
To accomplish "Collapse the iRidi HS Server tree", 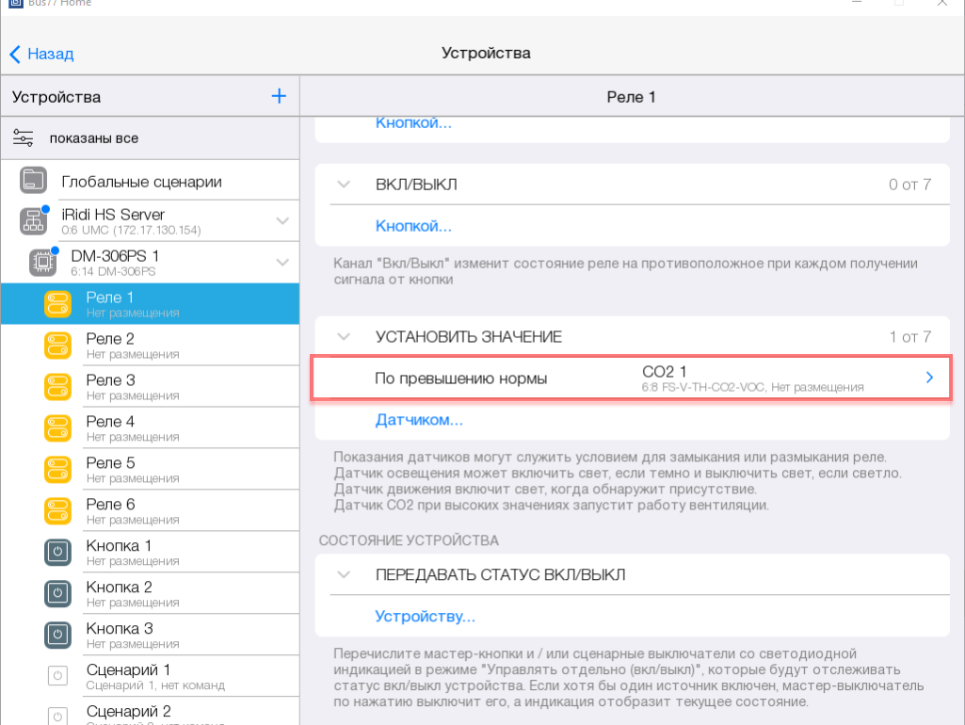I will (281, 221).
